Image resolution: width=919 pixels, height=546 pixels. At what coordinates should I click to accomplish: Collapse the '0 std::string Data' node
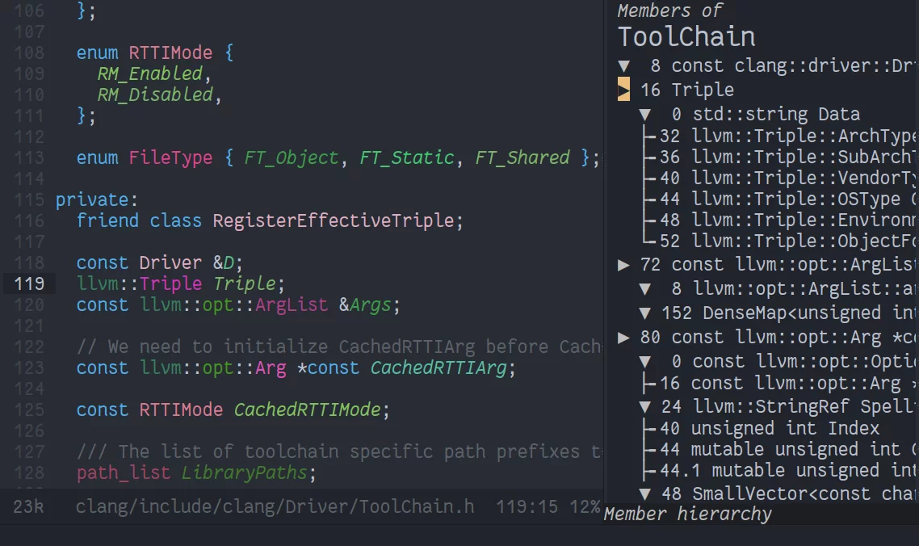coord(644,114)
